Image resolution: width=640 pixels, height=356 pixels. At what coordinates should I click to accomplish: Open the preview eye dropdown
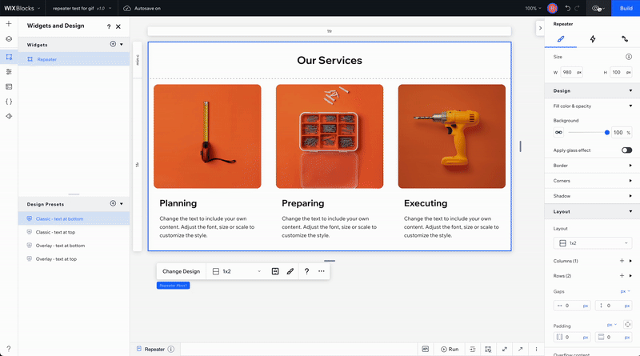598,8
